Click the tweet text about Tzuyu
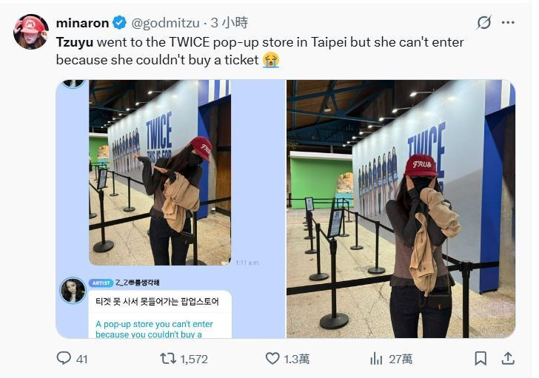This screenshot has height=378, width=539. 260,51
